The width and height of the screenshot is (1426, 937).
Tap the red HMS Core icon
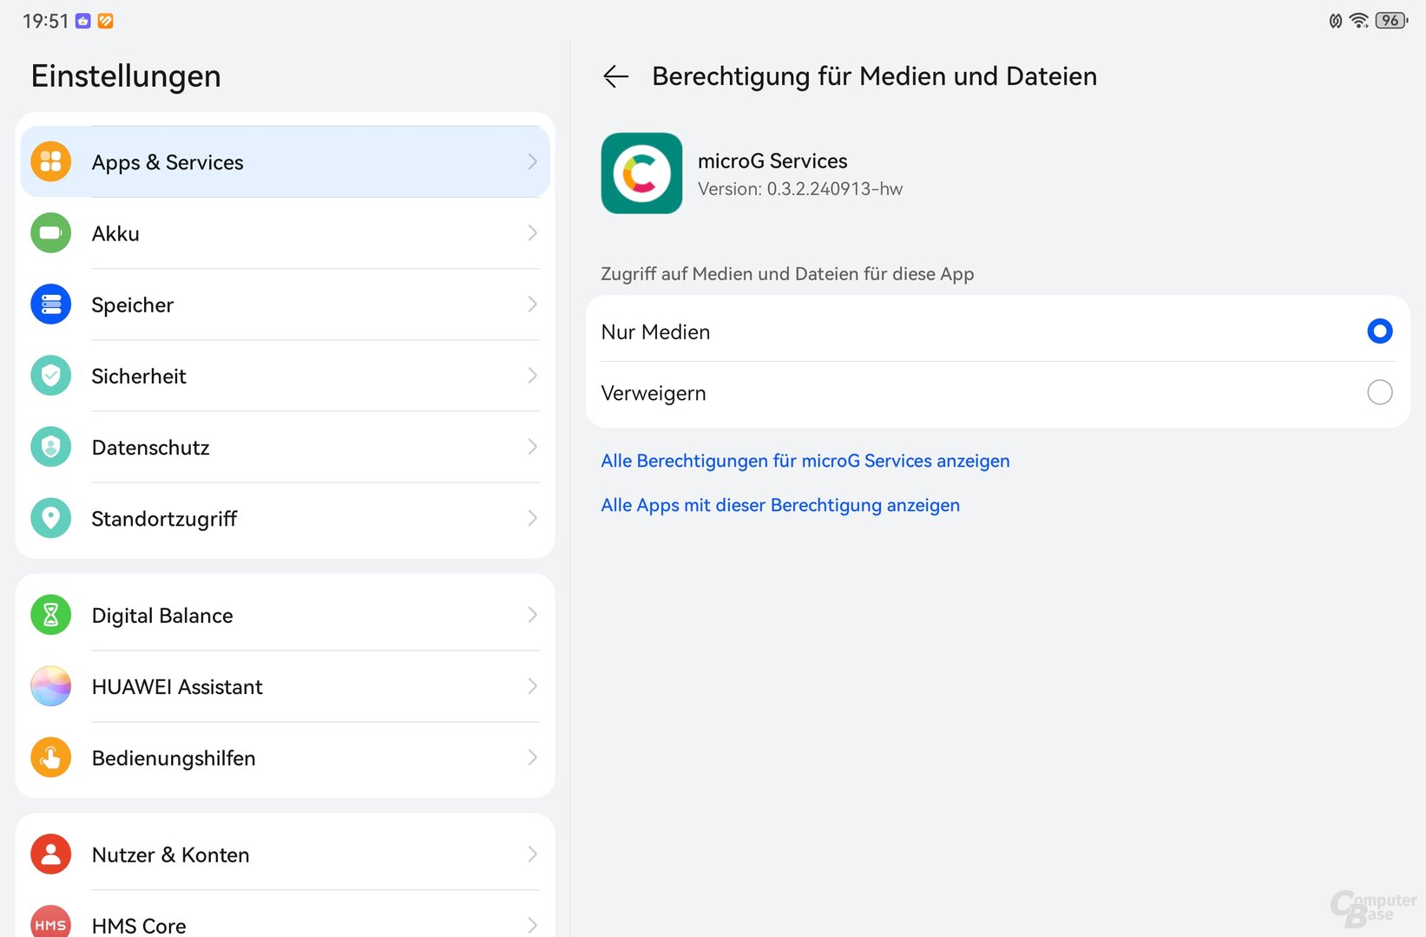[x=51, y=921]
